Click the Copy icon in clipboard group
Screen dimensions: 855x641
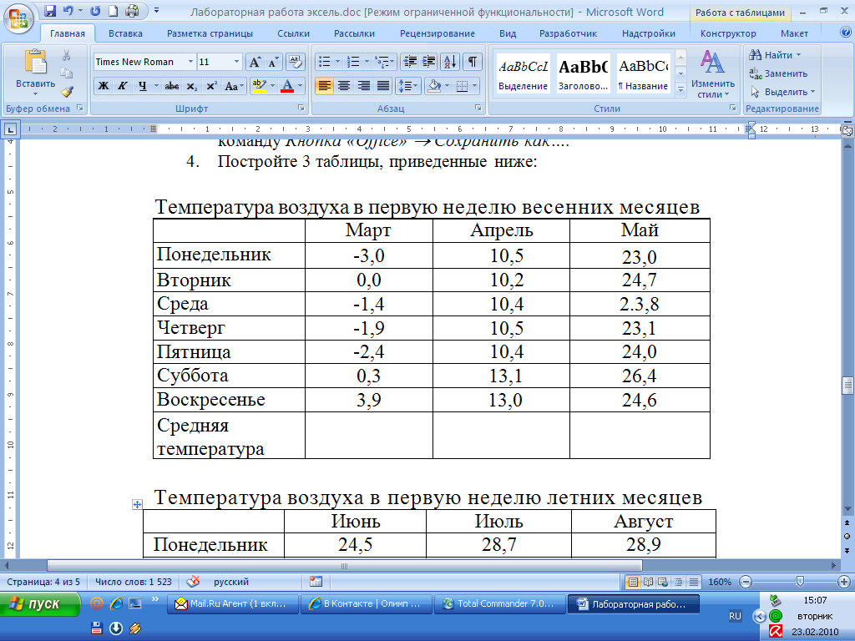point(67,73)
